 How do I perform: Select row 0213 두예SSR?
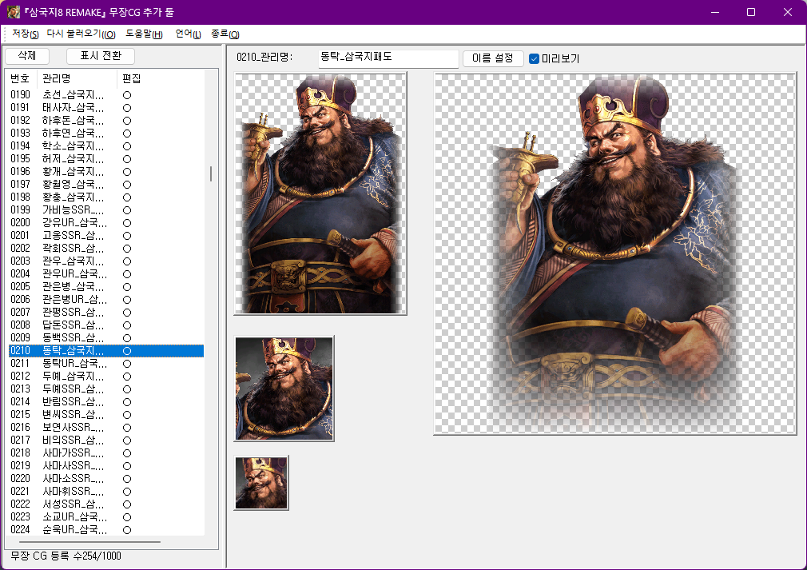click(x=106, y=389)
